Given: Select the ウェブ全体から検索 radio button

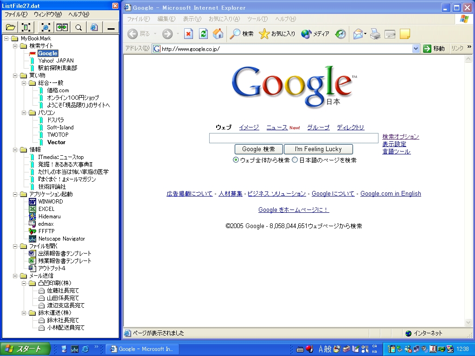Looking at the screenshot, I should 236,160.
